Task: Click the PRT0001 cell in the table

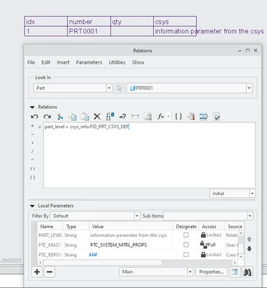Action: [89, 32]
